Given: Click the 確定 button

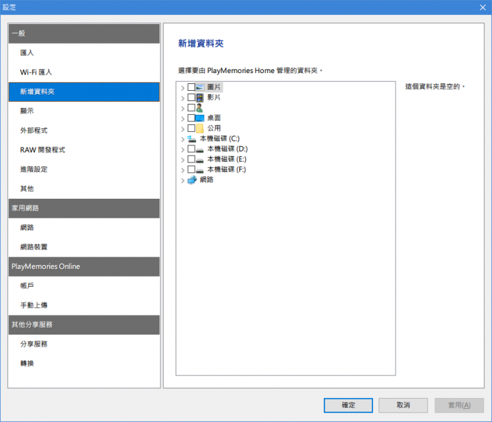Looking at the screenshot, I should (348, 406).
